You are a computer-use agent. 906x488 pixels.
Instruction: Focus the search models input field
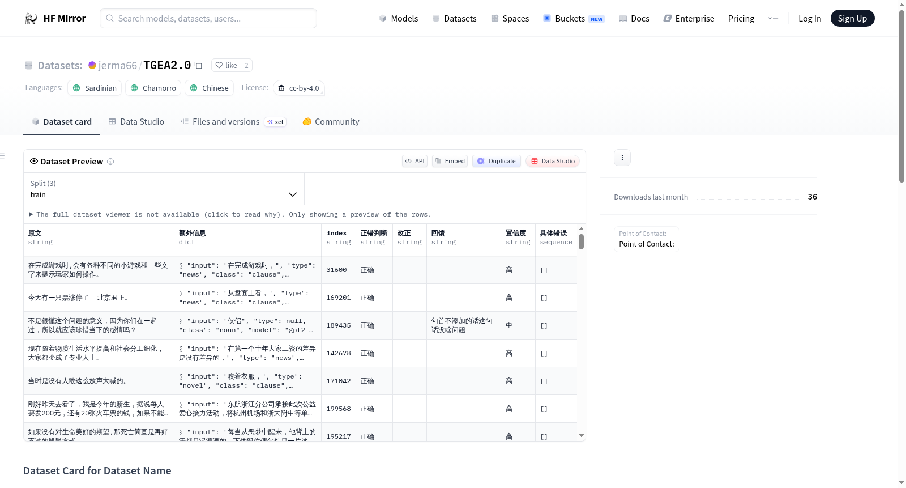(x=208, y=19)
